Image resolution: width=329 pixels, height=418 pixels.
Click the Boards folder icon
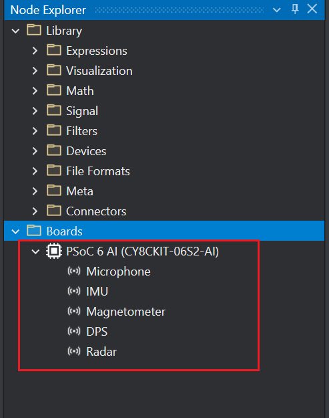click(34, 231)
